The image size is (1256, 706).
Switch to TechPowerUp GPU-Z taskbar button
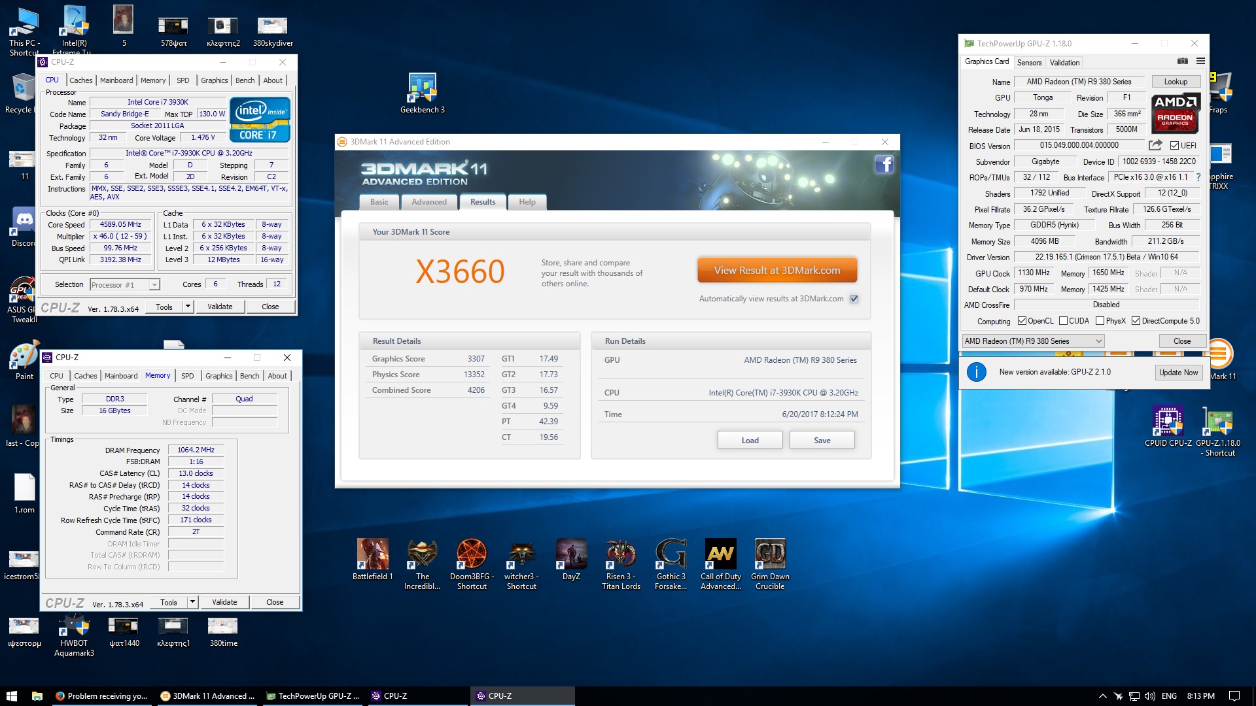(x=313, y=696)
